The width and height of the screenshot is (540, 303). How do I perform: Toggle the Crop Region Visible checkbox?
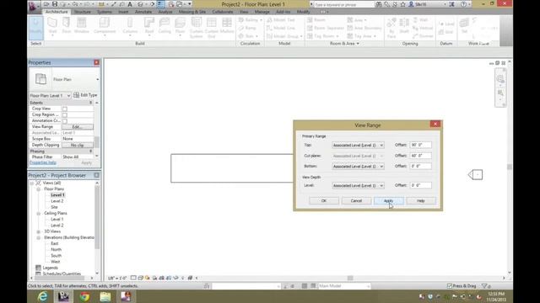pyautogui.click(x=65, y=115)
